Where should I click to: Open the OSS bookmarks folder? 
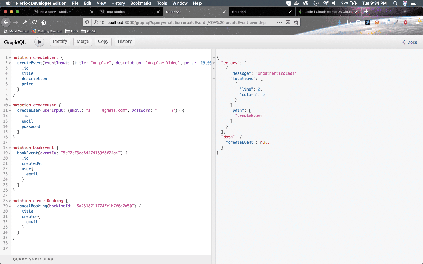[x=71, y=31]
